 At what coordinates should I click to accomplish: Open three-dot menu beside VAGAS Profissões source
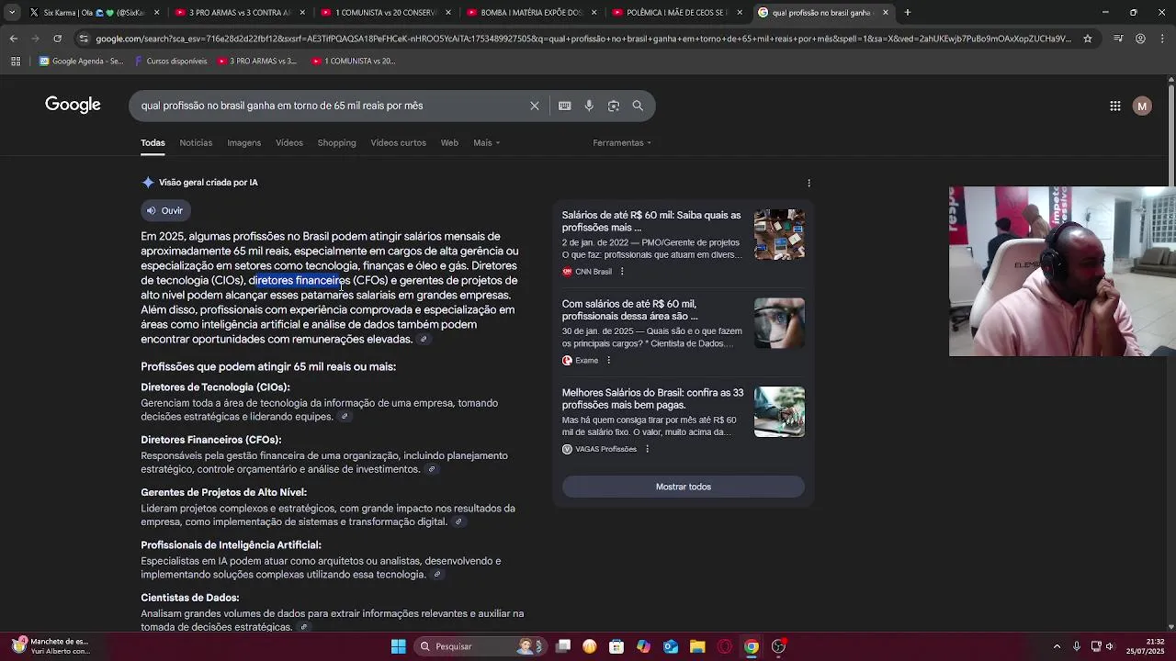click(647, 449)
